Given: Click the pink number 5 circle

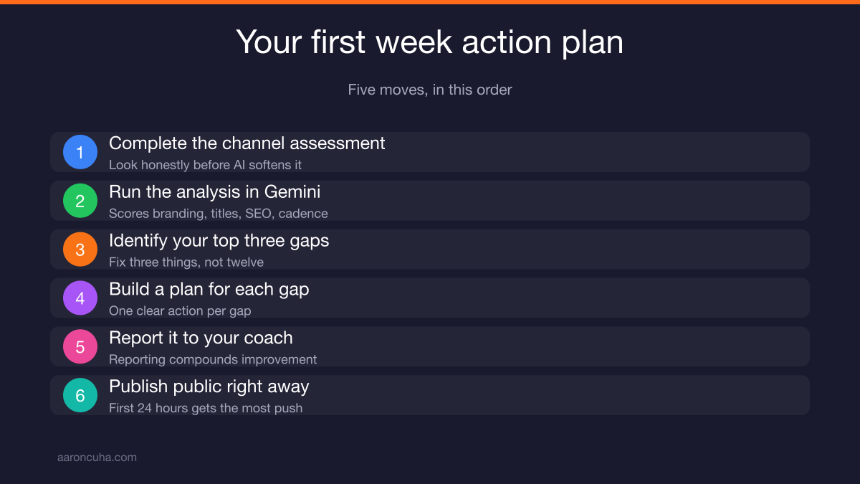Looking at the screenshot, I should pyautogui.click(x=80, y=347).
